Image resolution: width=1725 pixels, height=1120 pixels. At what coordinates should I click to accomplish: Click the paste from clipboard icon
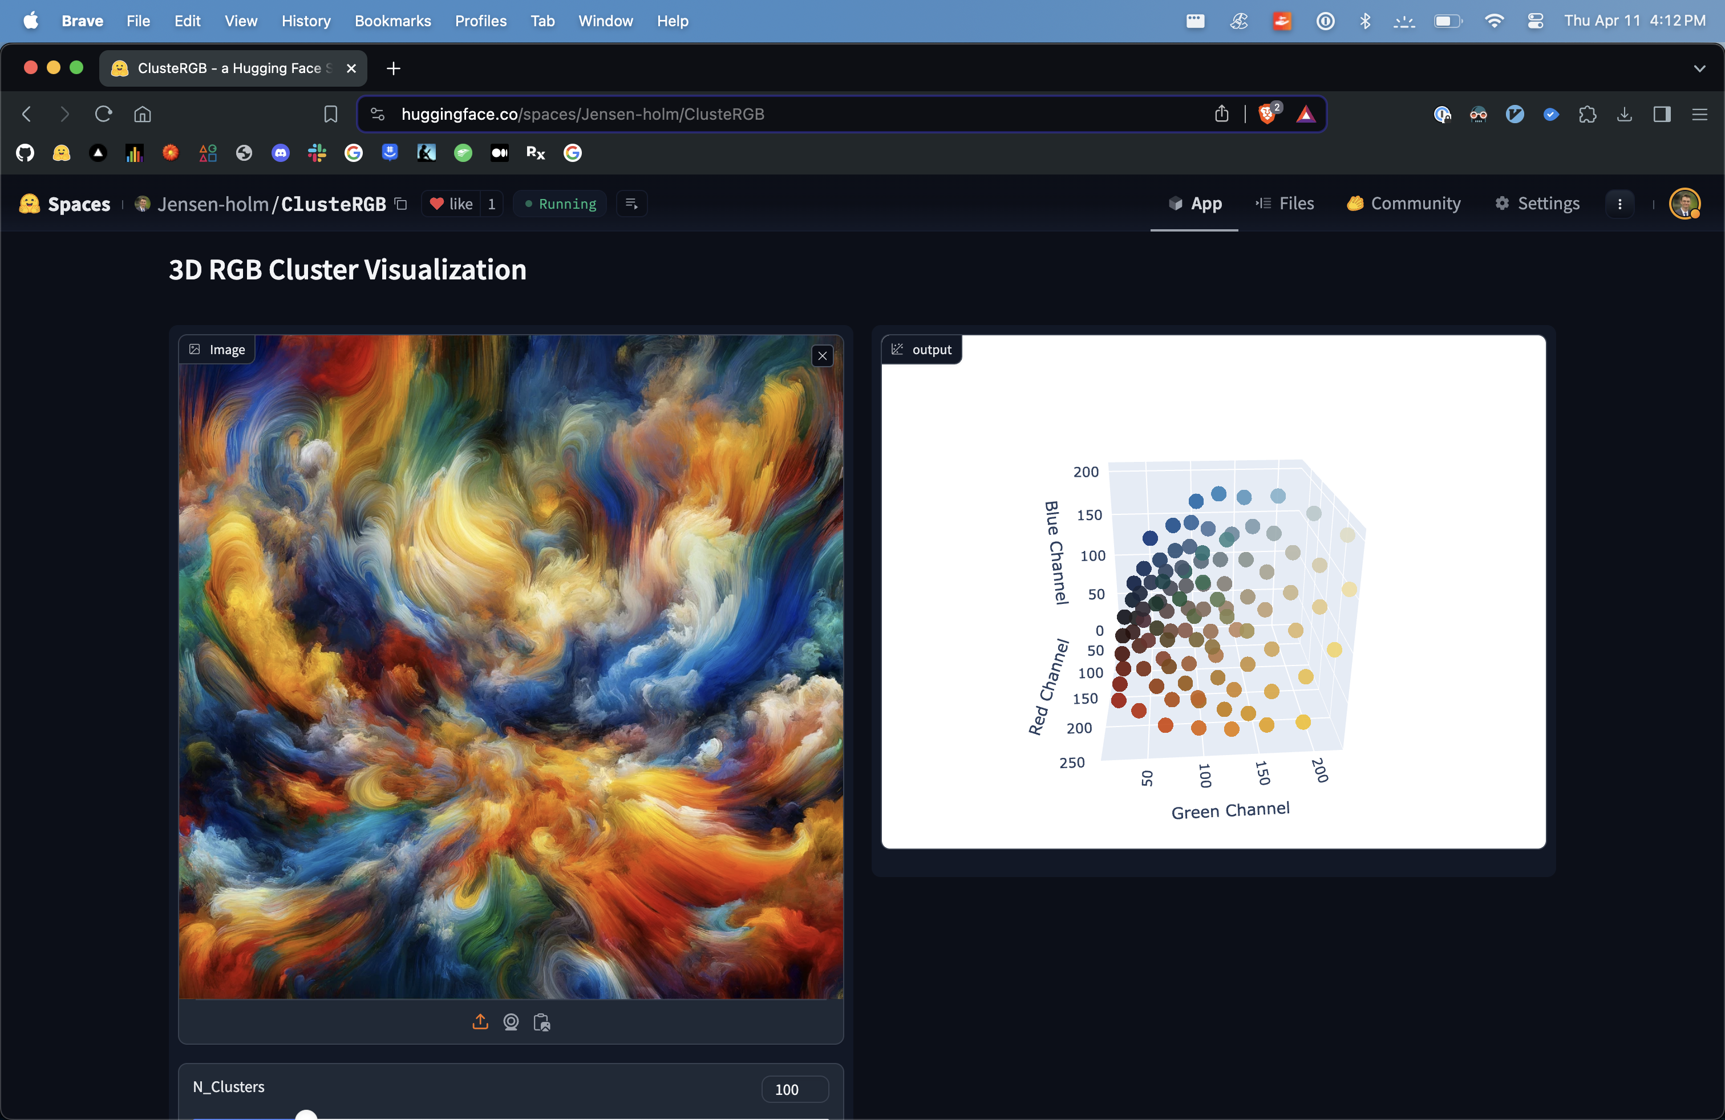pyautogui.click(x=541, y=1021)
